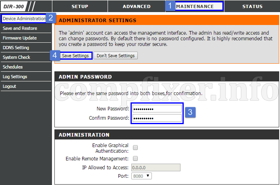Go to the STATUS tab
Viewport: 280px width, 185px height.
(252, 6)
